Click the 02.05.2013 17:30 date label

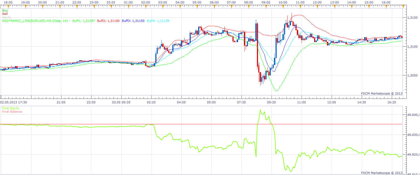coord(14,102)
